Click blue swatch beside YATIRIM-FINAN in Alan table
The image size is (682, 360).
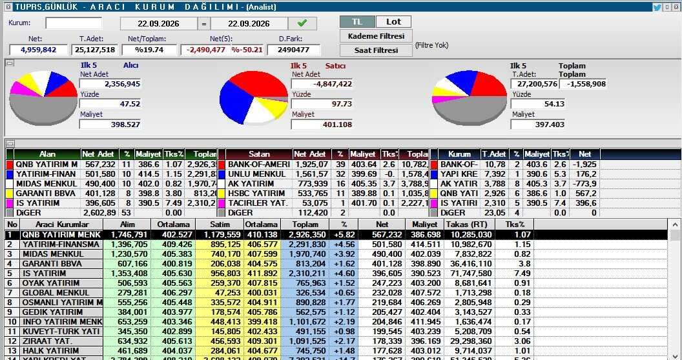click(10, 174)
